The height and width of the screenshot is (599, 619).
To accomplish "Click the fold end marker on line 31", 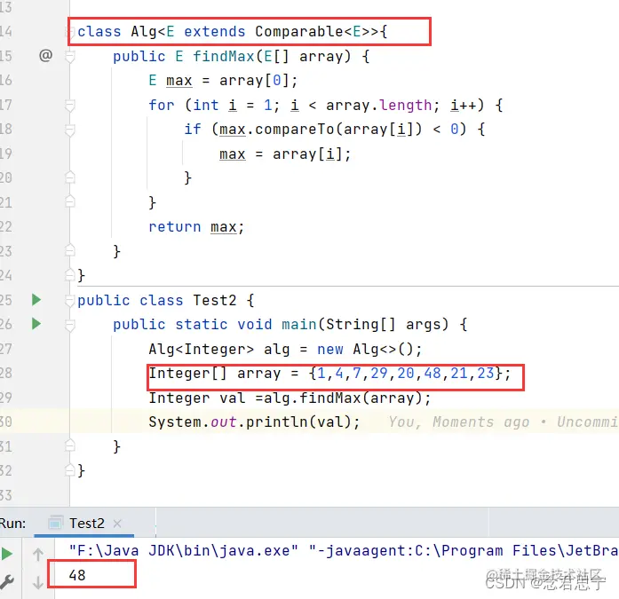I will coord(70,446).
